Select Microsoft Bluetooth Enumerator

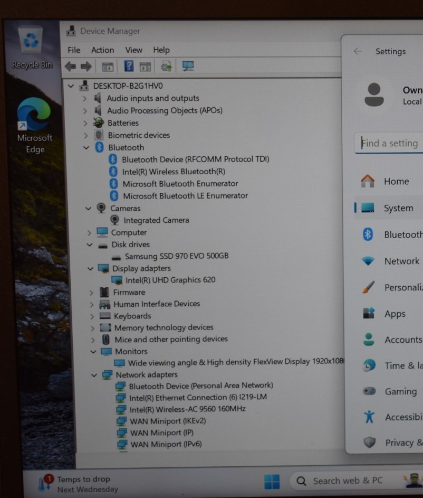(180, 184)
